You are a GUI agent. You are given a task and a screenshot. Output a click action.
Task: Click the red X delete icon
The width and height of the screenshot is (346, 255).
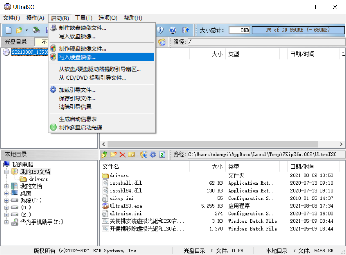(123, 155)
